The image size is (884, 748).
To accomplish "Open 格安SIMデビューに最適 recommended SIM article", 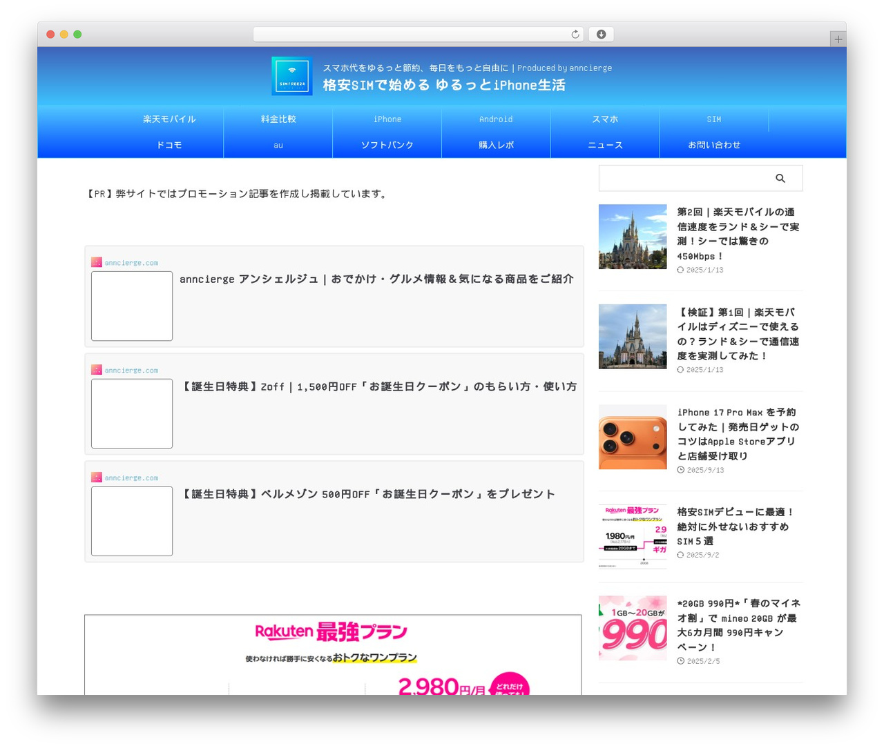I will tap(736, 526).
